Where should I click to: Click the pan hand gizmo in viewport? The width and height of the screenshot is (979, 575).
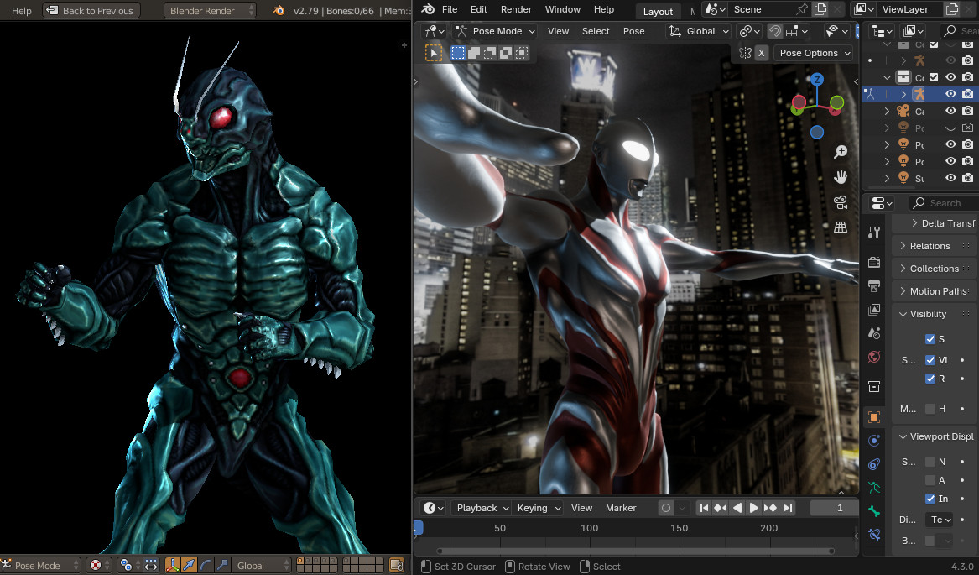(x=841, y=177)
